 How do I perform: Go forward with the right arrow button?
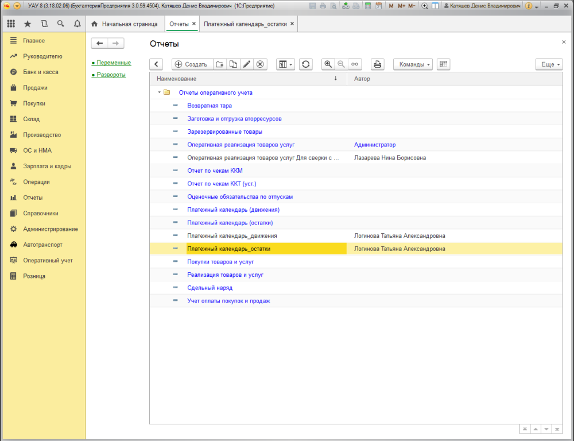pyautogui.click(x=116, y=43)
